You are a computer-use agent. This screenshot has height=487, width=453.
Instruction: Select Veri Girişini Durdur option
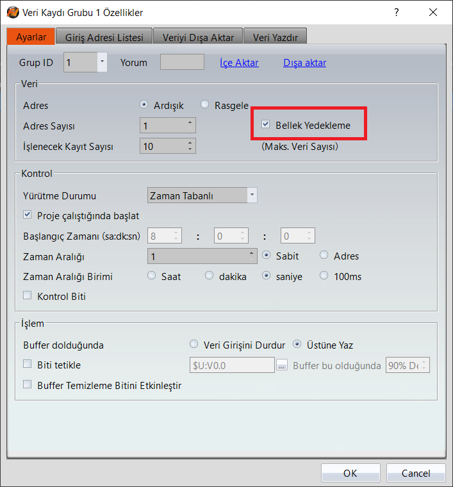pyautogui.click(x=194, y=345)
